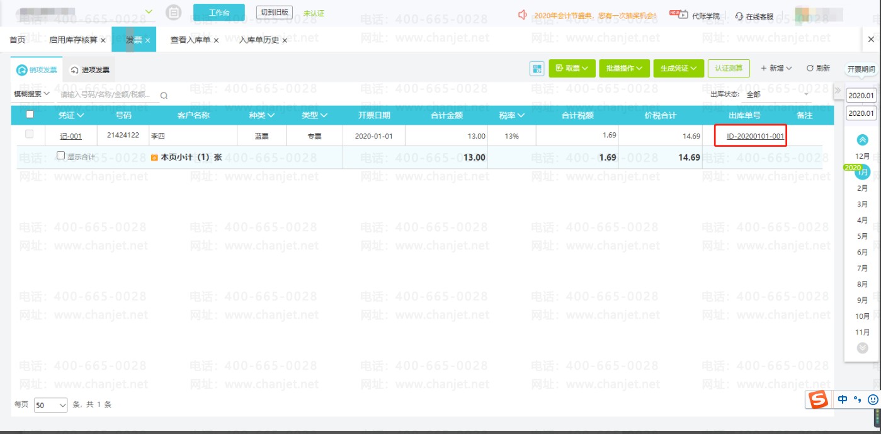
Task: Click the QR scan icon beside 取票
Action: [537, 69]
